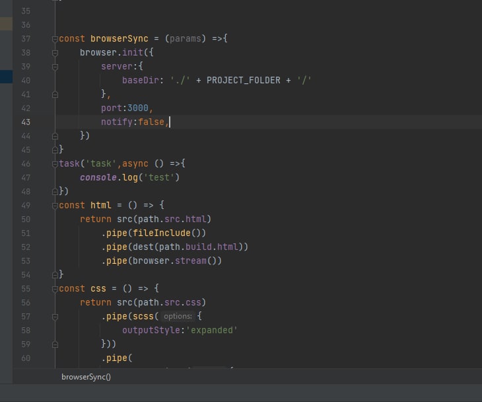Click the 'fileInclude' call on line 51
This screenshot has width=482, height=402.
tap(162, 233)
